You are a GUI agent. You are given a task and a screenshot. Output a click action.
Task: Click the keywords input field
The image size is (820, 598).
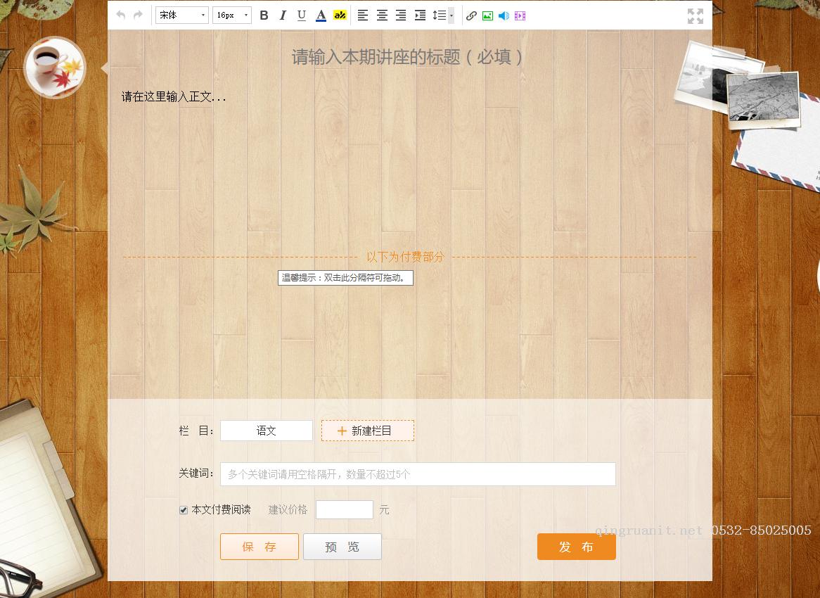point(417,473)
